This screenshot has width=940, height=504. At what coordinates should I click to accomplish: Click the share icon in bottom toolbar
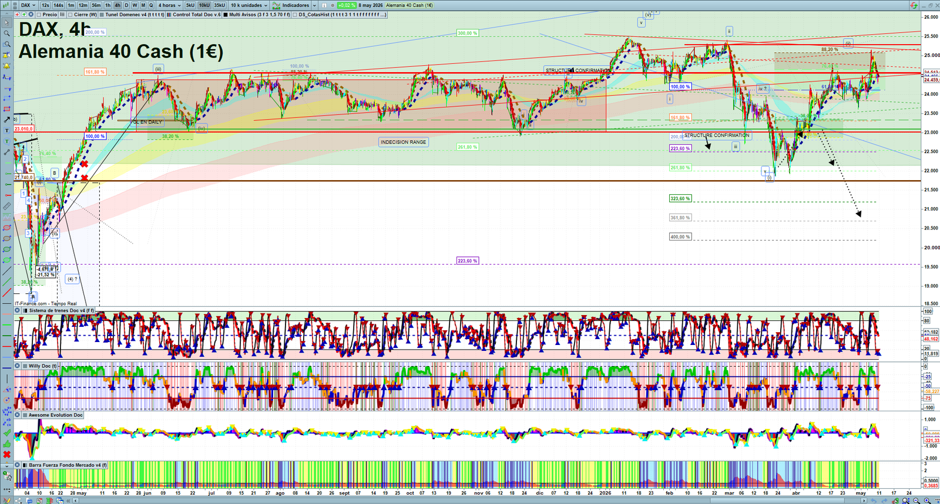(x=18, y=500)
